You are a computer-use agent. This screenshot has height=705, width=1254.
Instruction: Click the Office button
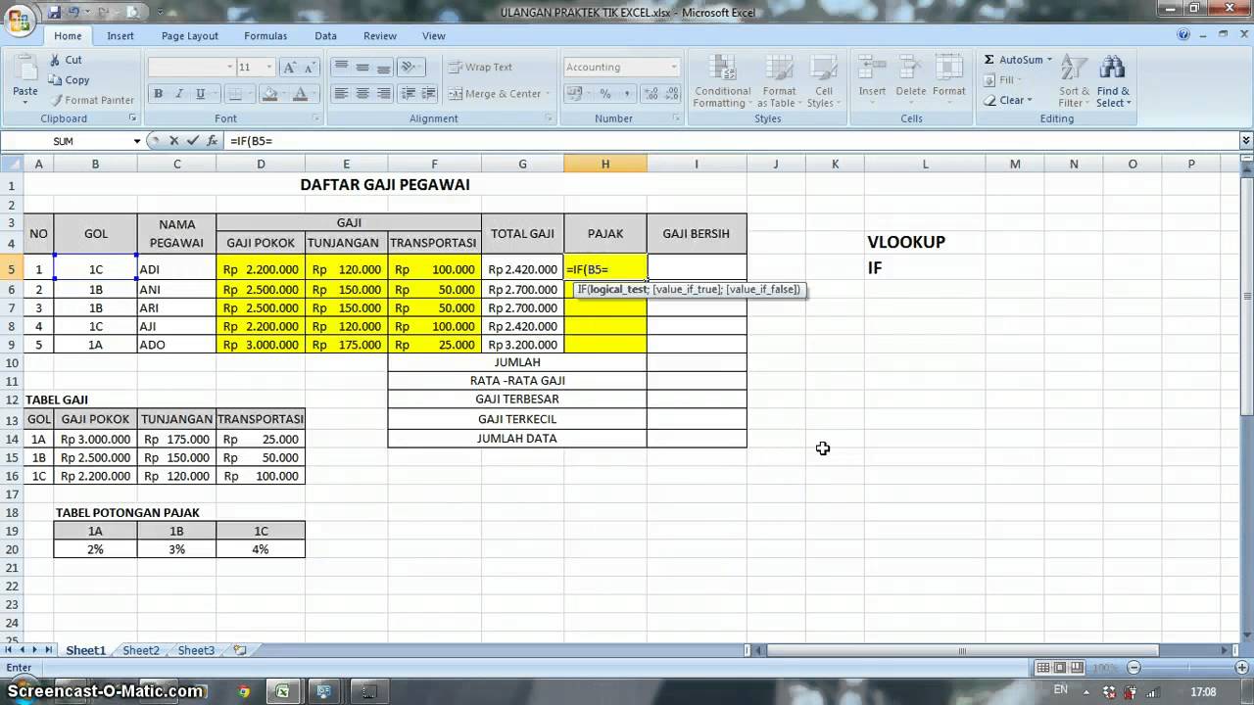click(19, 20)
